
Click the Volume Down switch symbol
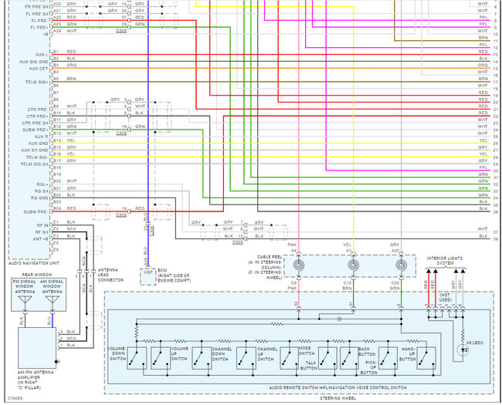[x=137, y=358]
